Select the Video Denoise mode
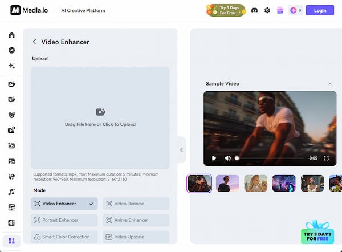Screen dimensions: 342x252 click(x=136, y=204)
